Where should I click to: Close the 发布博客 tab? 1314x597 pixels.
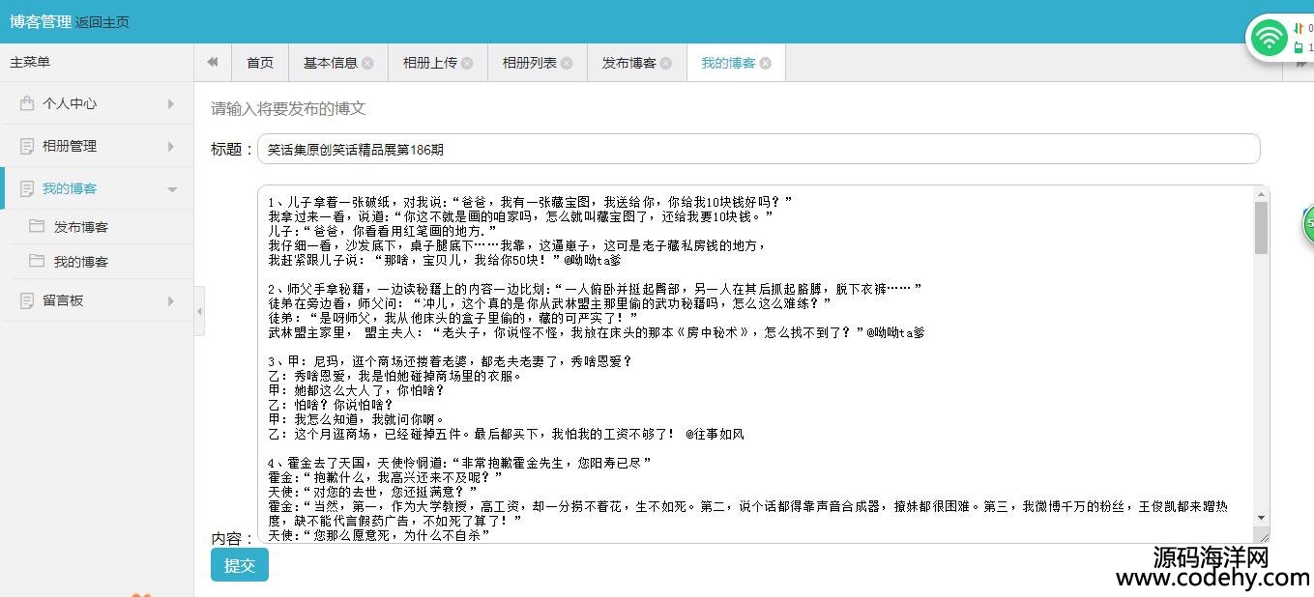point(666,63)
